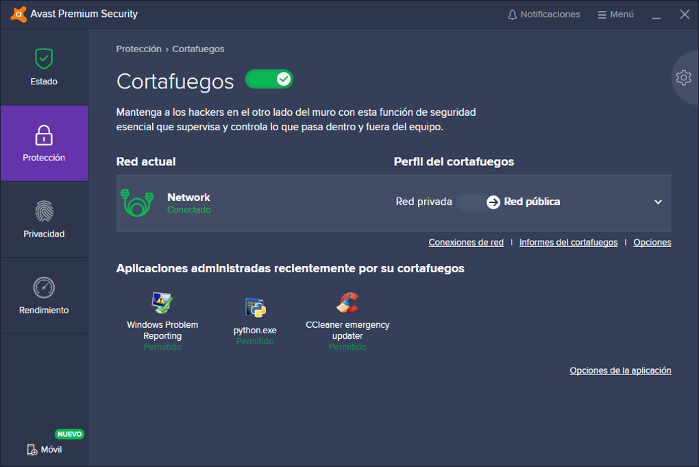
Task: Open the Estado shield section
Action: [44, 67]
